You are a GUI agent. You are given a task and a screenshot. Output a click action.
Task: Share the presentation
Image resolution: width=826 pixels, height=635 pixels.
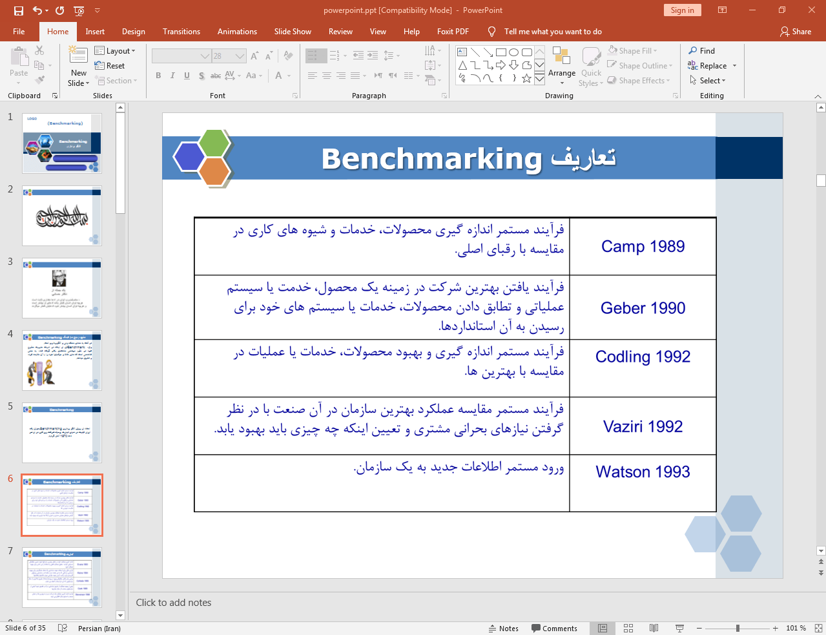tap(796, 32)
